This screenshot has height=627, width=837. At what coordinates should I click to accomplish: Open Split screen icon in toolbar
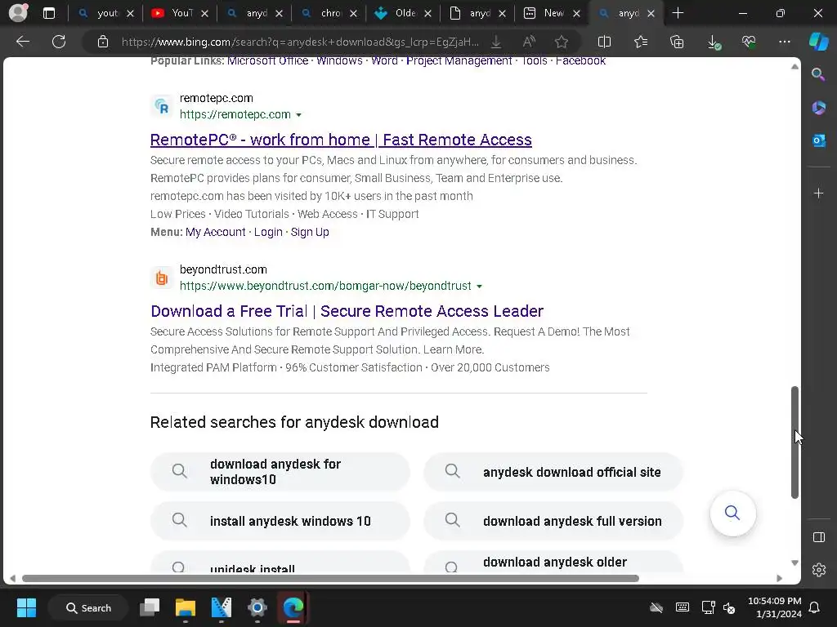(x=604, y=42)
